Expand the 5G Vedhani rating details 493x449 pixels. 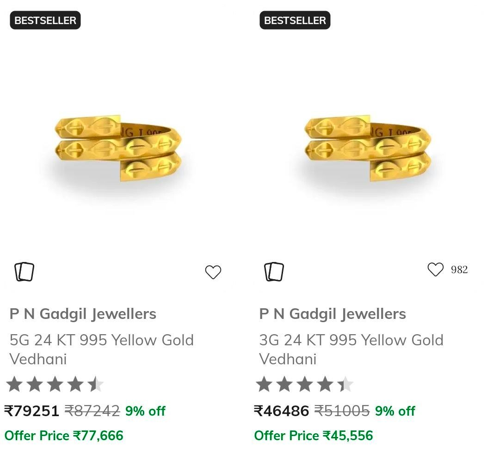(x=55, y=384)
